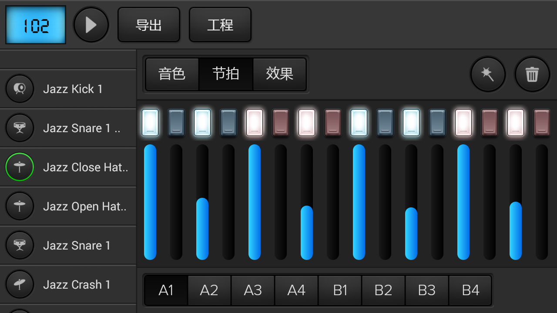Toggle step 3 pad
This screenshot has width=557, height=313.
pos(202,123)
